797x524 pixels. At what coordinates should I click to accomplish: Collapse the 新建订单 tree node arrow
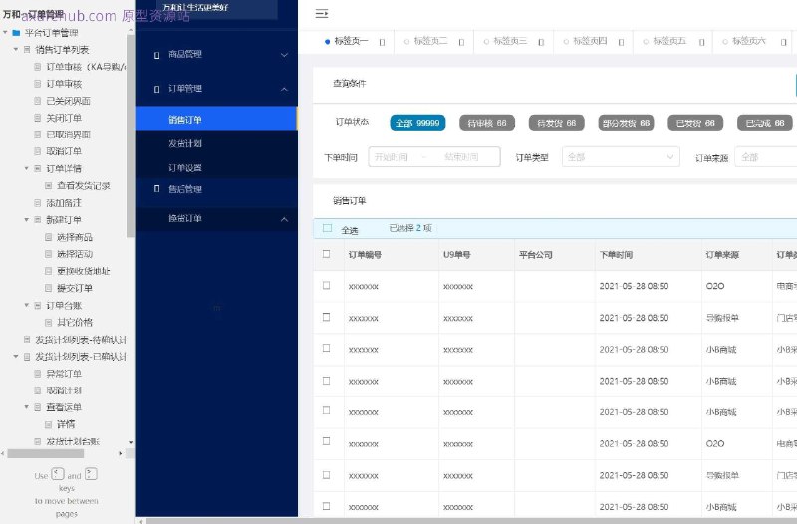(x=27, y=219)
